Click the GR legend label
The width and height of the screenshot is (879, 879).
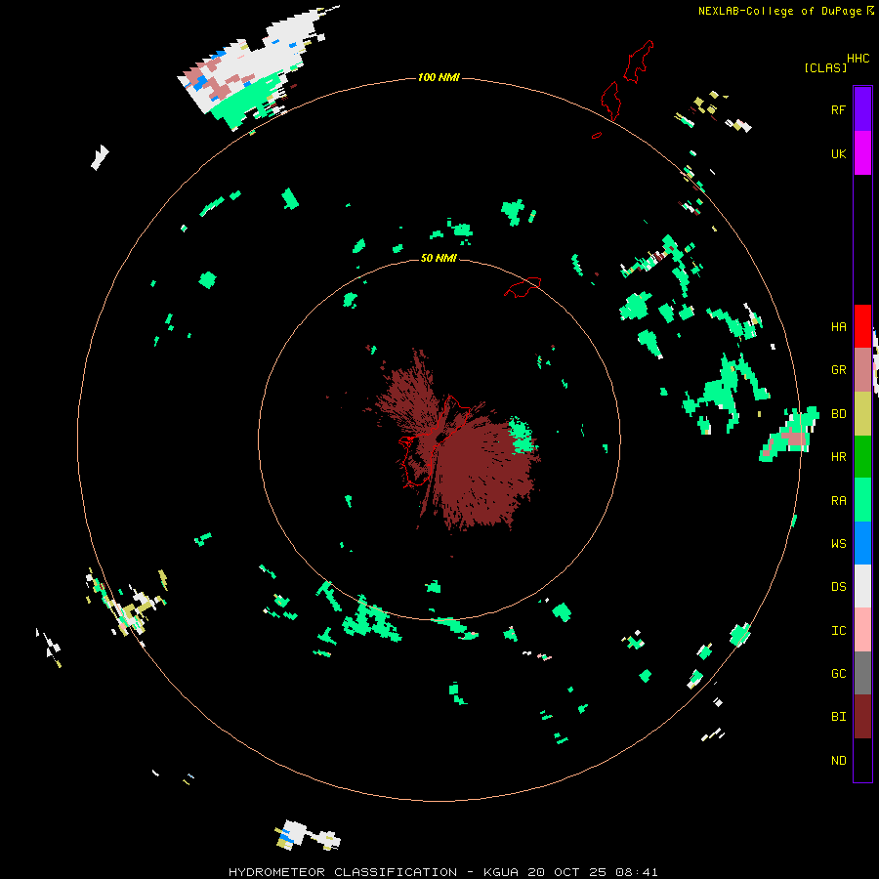click(x=838, y=370)
